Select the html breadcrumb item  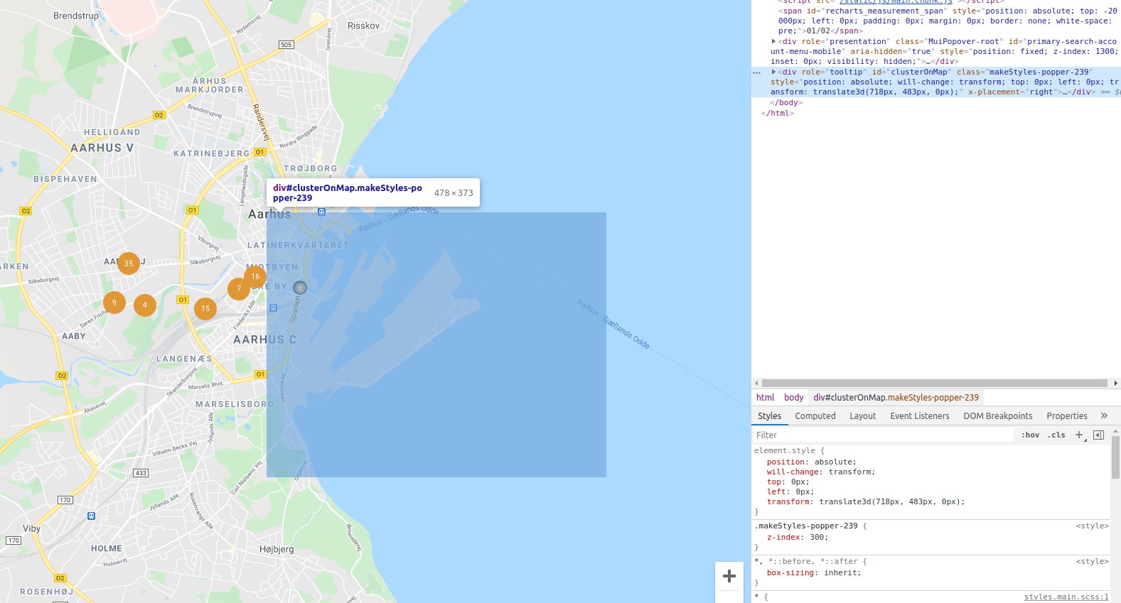tap(766, 398)
